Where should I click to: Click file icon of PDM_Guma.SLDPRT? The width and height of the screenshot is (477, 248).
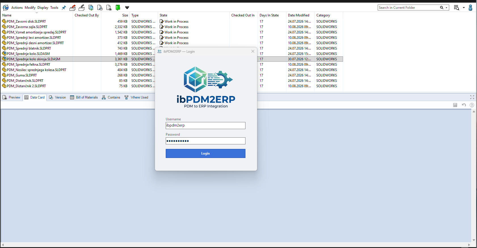pyautogui.click(x=4, y=75)
